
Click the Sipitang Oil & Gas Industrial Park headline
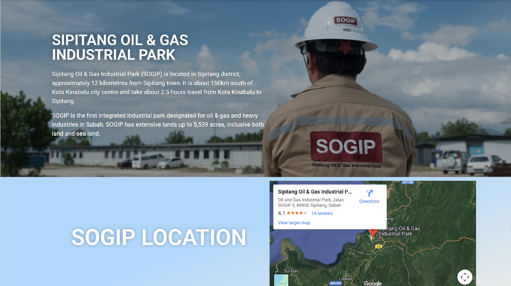tap(120, 47)
